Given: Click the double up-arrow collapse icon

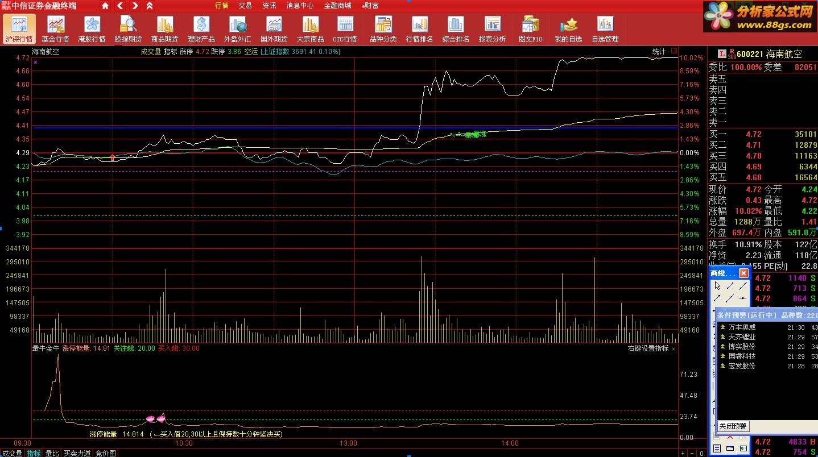Looking at the screenshot, I should [150, 6].
